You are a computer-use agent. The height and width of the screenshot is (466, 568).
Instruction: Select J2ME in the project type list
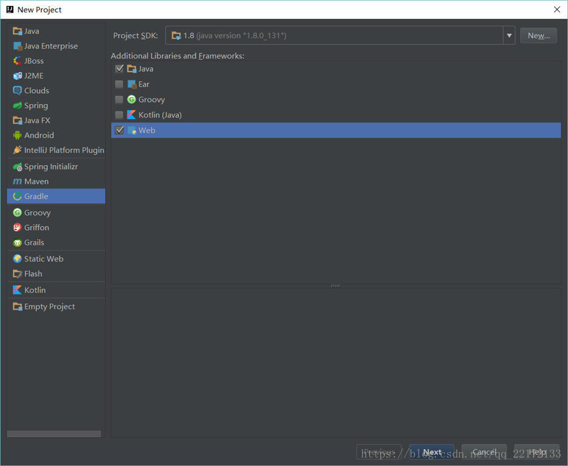click(56, 76)
